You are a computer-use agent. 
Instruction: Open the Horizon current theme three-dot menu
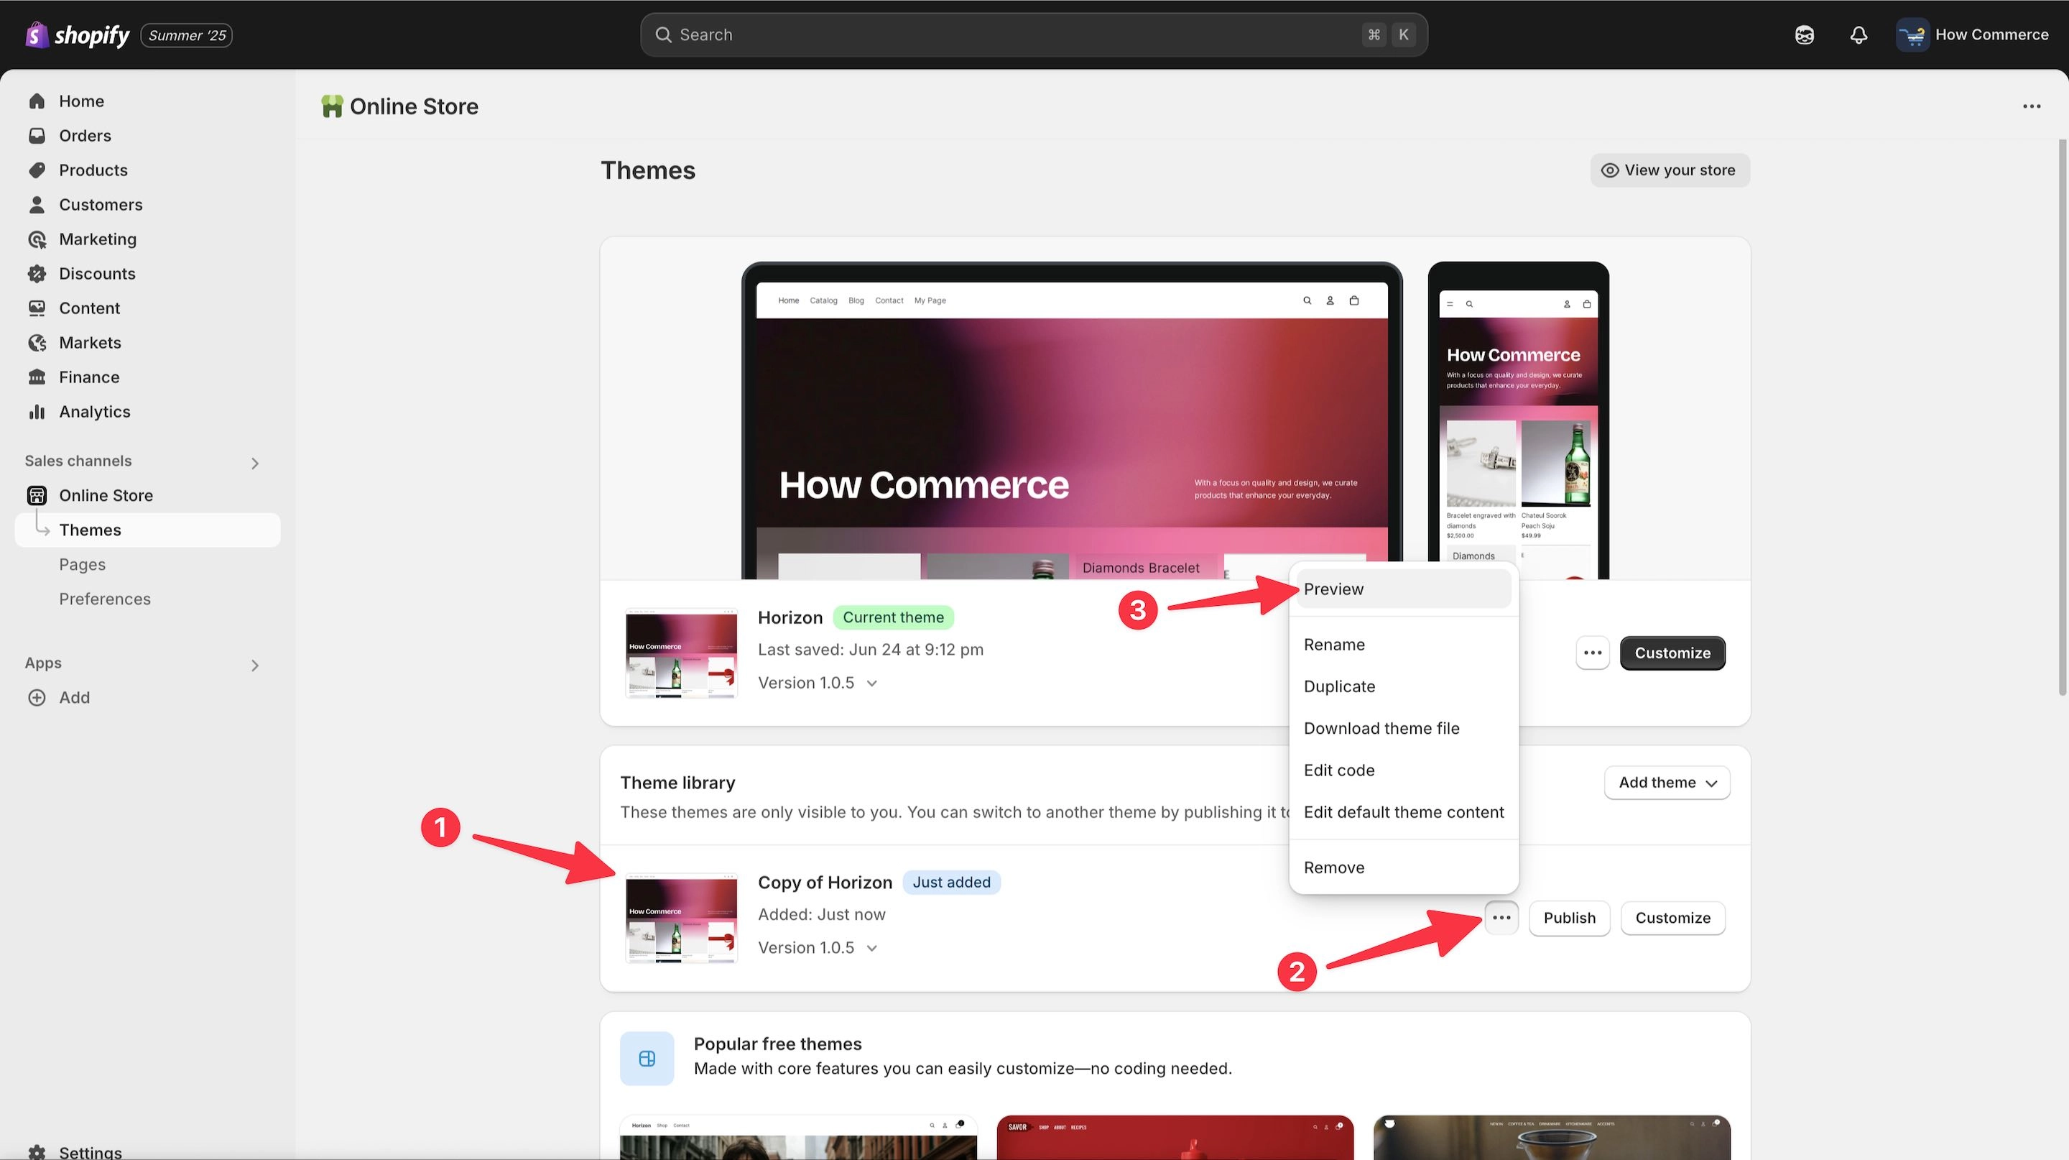(1592, 653)
